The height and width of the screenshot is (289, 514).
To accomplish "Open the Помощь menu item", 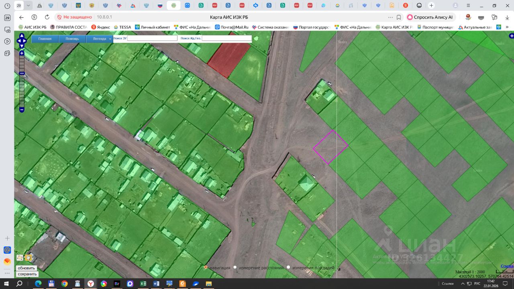I will click(72, 39).
